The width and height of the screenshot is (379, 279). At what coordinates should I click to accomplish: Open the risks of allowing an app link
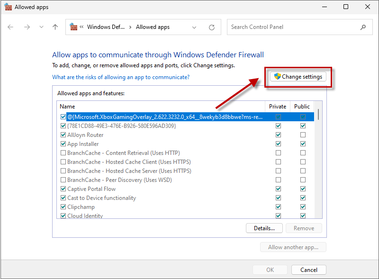coord(121,77)
